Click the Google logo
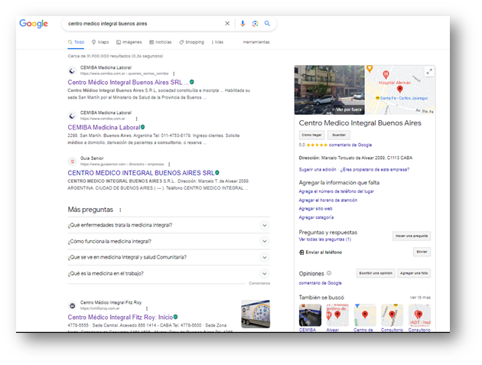This screenshot has width=482, height=365. click(34, 24)
